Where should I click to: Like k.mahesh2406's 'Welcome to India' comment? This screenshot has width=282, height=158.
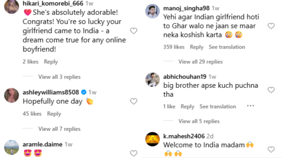[271, 149]
